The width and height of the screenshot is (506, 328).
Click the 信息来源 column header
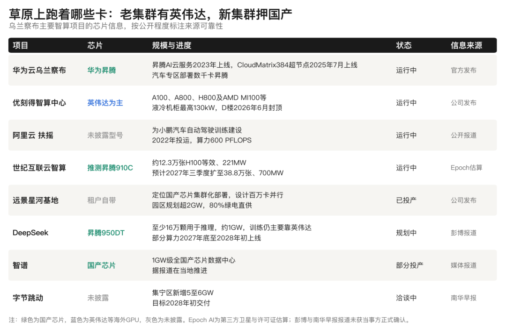(x=466, y=45)
